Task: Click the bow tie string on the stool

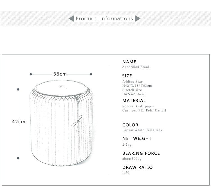Action: pyautogui.click(x=78, y=124)
